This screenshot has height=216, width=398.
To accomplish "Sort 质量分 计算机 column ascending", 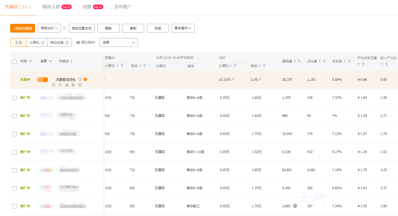I will point(117,66).
